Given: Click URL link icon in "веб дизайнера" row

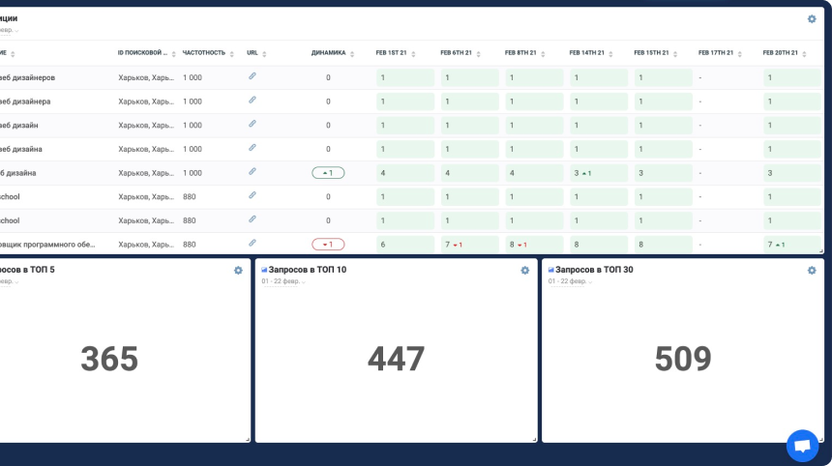Looking at the screenshot, I should point(253,101).
